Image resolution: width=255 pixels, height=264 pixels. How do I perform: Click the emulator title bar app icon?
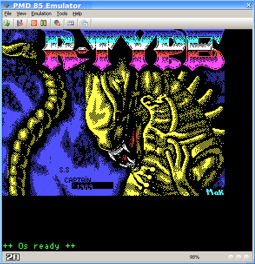[x=6, y=5]
